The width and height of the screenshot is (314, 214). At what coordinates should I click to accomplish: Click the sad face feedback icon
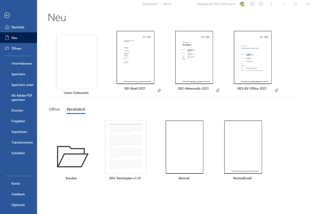[261, 4]
